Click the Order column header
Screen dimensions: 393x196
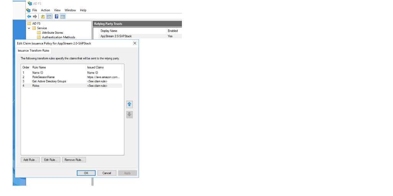26,67
